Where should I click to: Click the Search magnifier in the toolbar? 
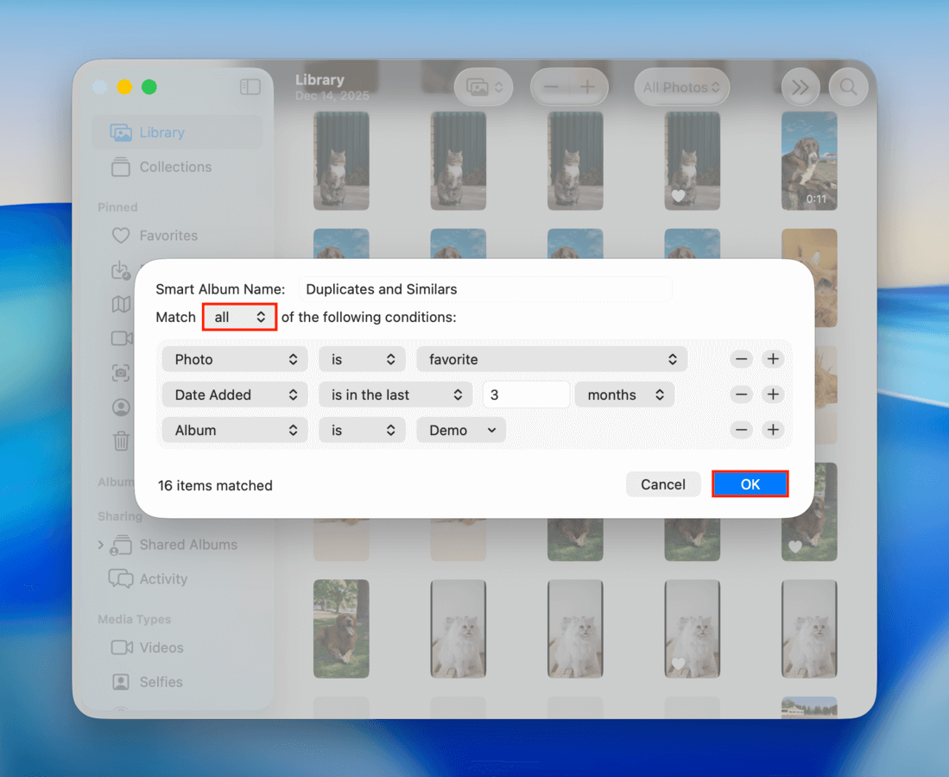pyautogui.click(x=847, y=86)
